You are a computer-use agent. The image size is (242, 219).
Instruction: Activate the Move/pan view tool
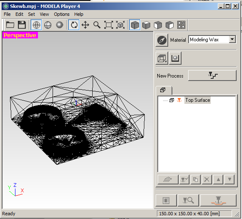pos(86,25)
